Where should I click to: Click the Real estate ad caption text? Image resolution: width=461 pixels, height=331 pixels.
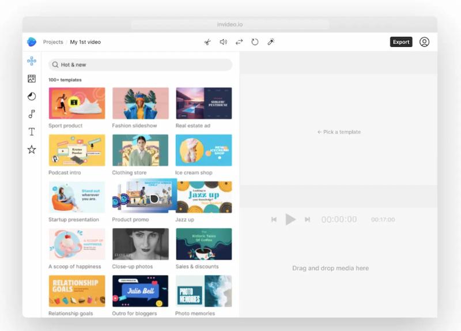point(193,126)
